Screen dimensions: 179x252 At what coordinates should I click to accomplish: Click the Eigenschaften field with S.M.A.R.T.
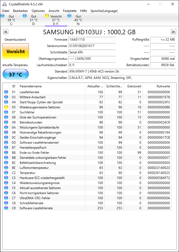pos(122,78)
